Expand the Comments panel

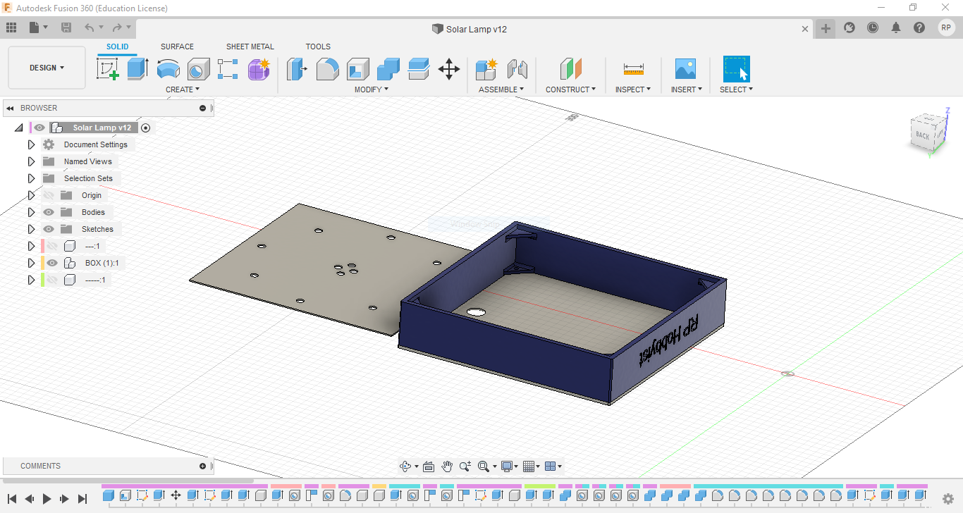click(203, 466)
